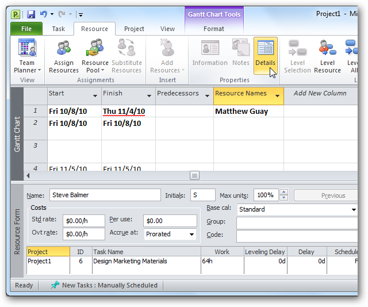Image resolution: width=368 pixels, height=307 pixels.
Task: Click the Group input field
Action: (x=297, y=222)
